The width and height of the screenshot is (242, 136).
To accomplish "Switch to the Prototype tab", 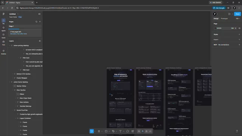I will pyautogui.click(x=224, y=19).
